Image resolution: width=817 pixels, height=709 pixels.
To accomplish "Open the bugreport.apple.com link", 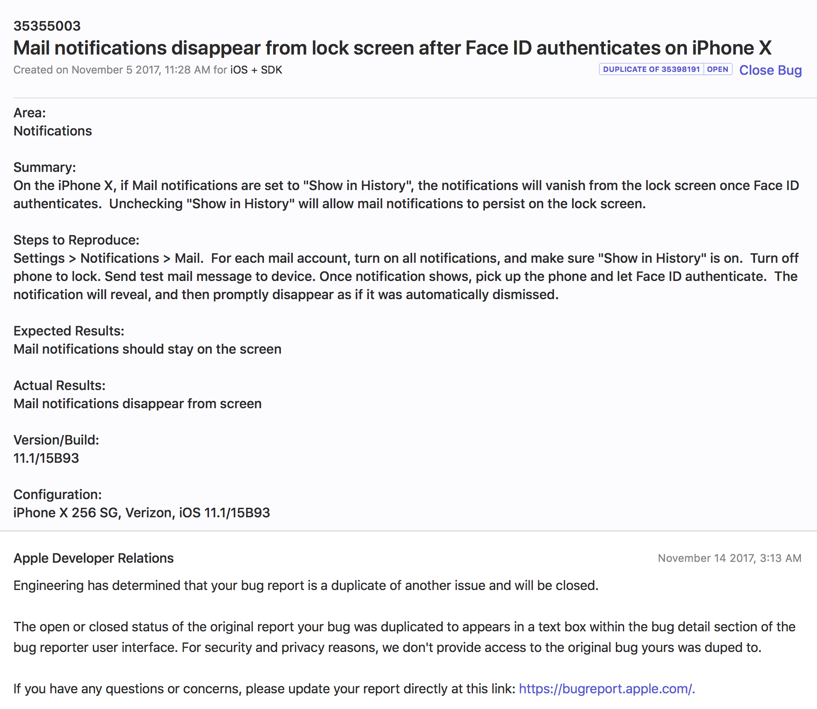I will tap(606, 689).
